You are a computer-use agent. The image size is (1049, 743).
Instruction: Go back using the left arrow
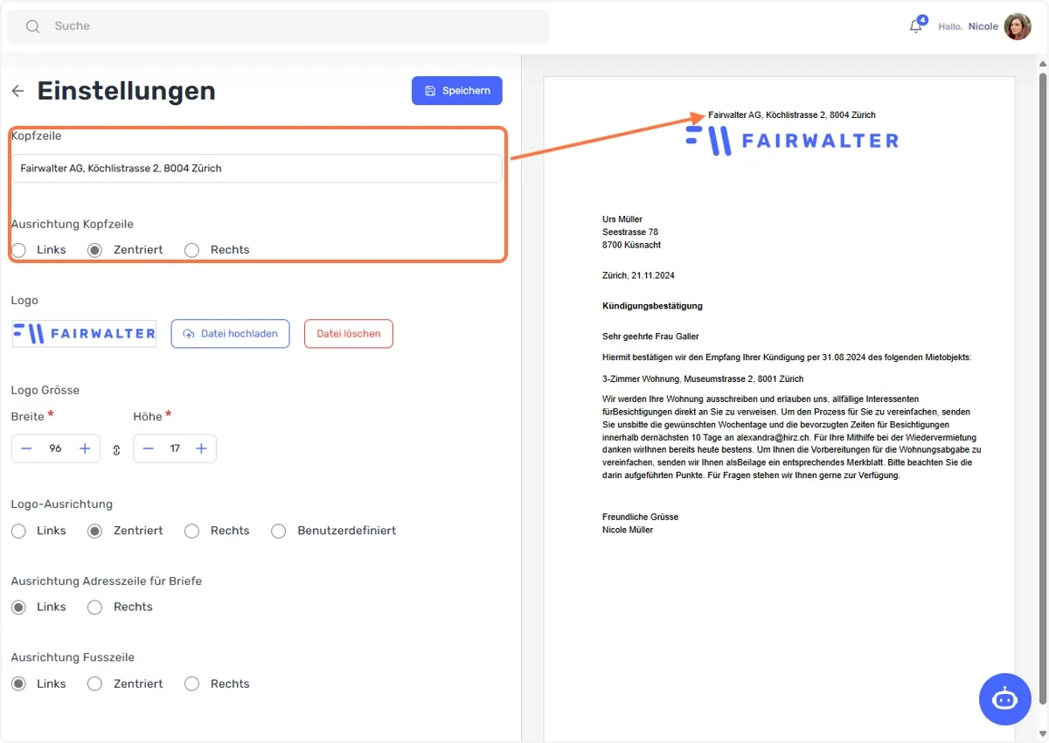pyautogui.click(x=17, y=91)
